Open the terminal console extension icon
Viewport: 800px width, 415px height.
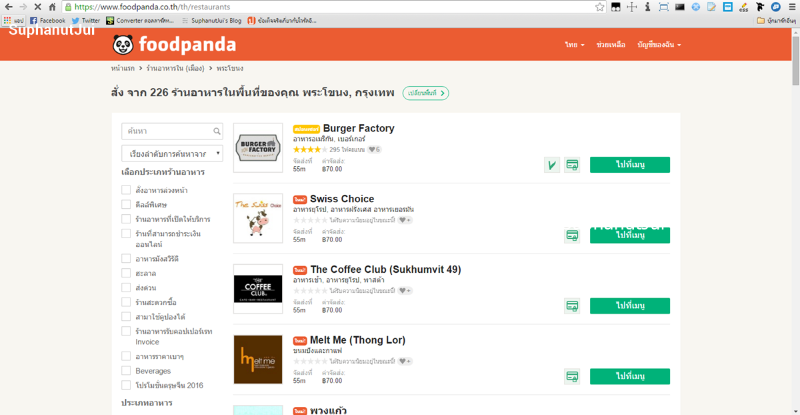click(x=680, y=7)
